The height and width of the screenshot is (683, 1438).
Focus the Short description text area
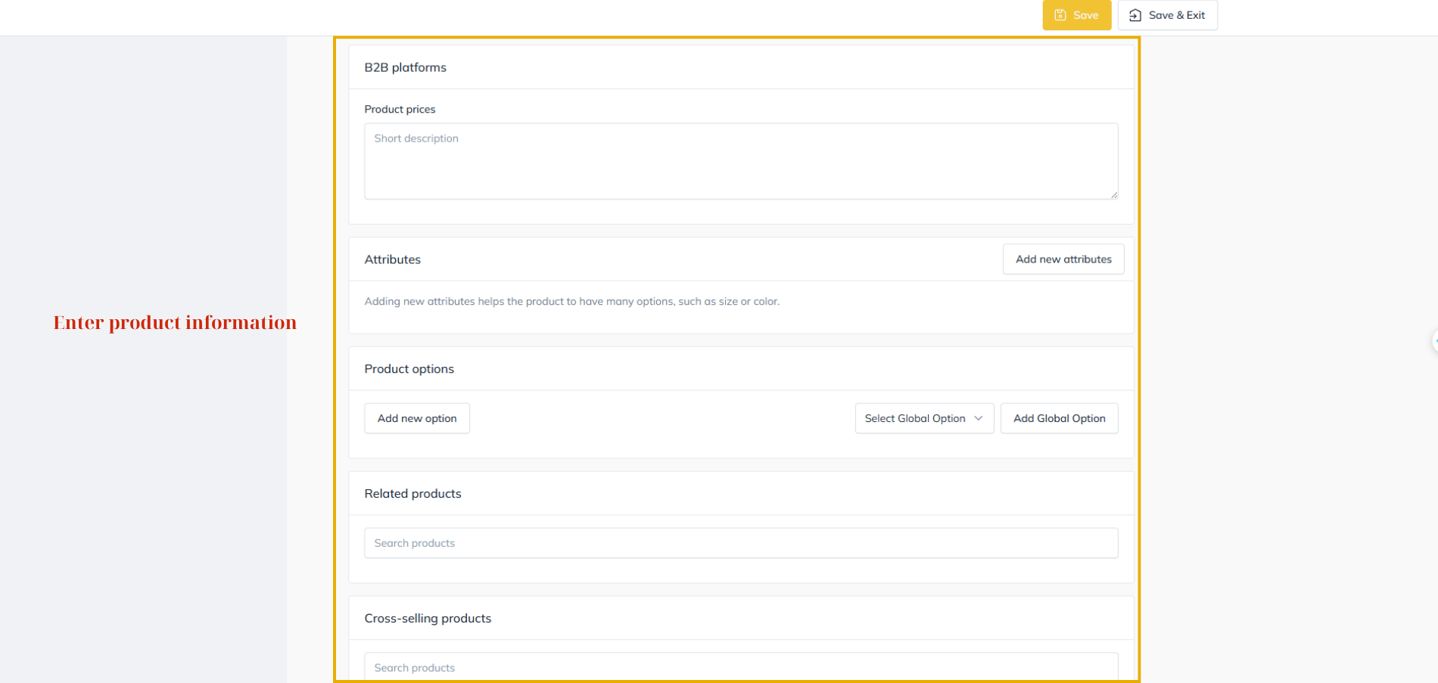pos(741,161)
